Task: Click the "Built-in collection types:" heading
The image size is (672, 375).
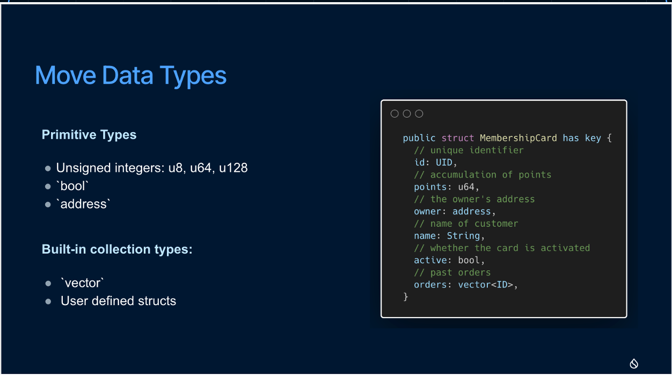Action: [117, 249]
